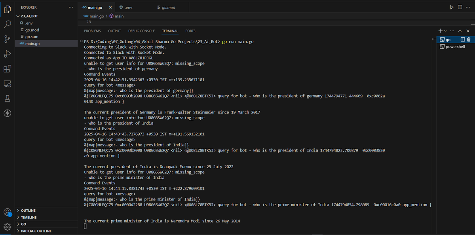Open the Testing flask icon
The height and width of the screenshot is (235, 475).
tap(7, 99)
